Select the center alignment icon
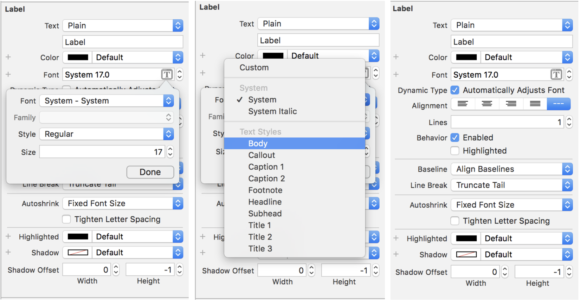Screen dimensions: 580x300 click(x=487, y=104)
